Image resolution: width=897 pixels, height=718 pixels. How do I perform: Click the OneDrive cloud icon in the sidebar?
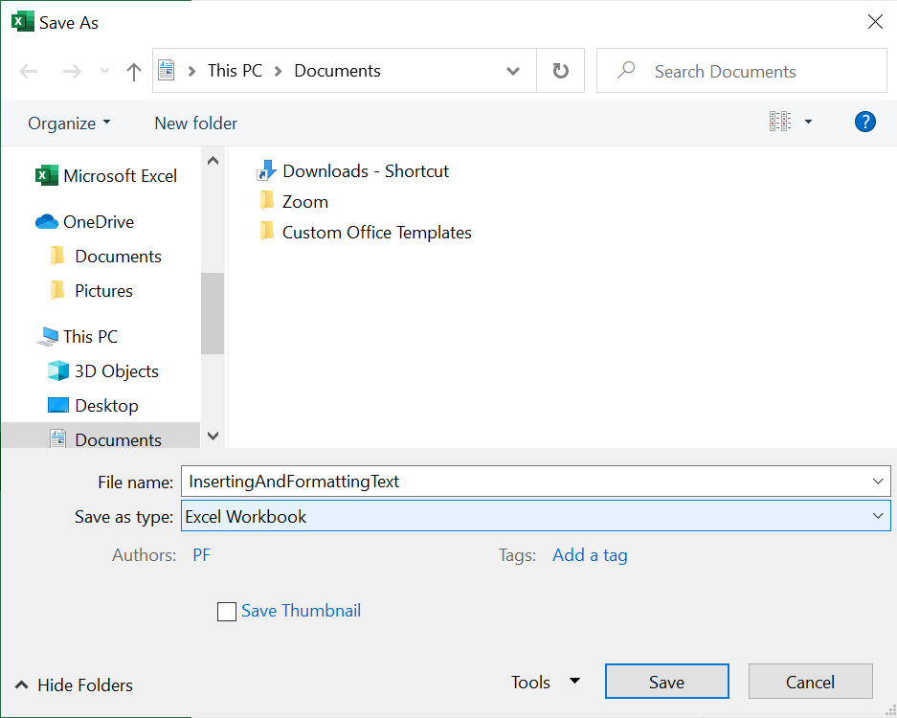pos(47,222)
